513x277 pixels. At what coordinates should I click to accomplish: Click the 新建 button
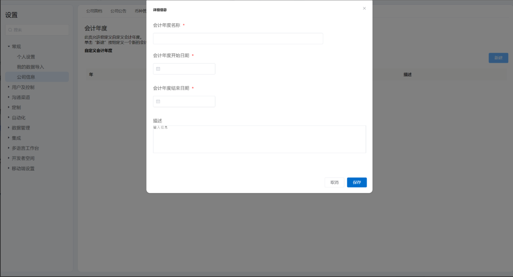point(498,58)
